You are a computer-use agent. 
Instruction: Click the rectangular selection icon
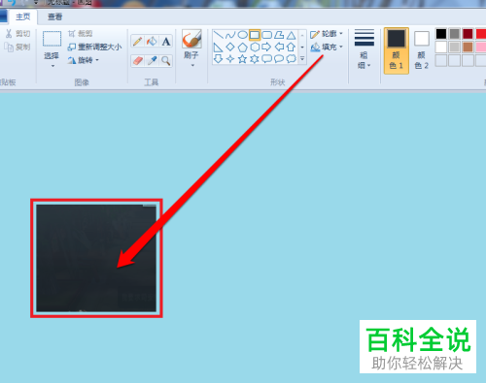52,39
